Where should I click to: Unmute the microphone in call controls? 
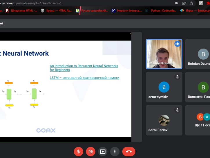(x=78, y=152)
